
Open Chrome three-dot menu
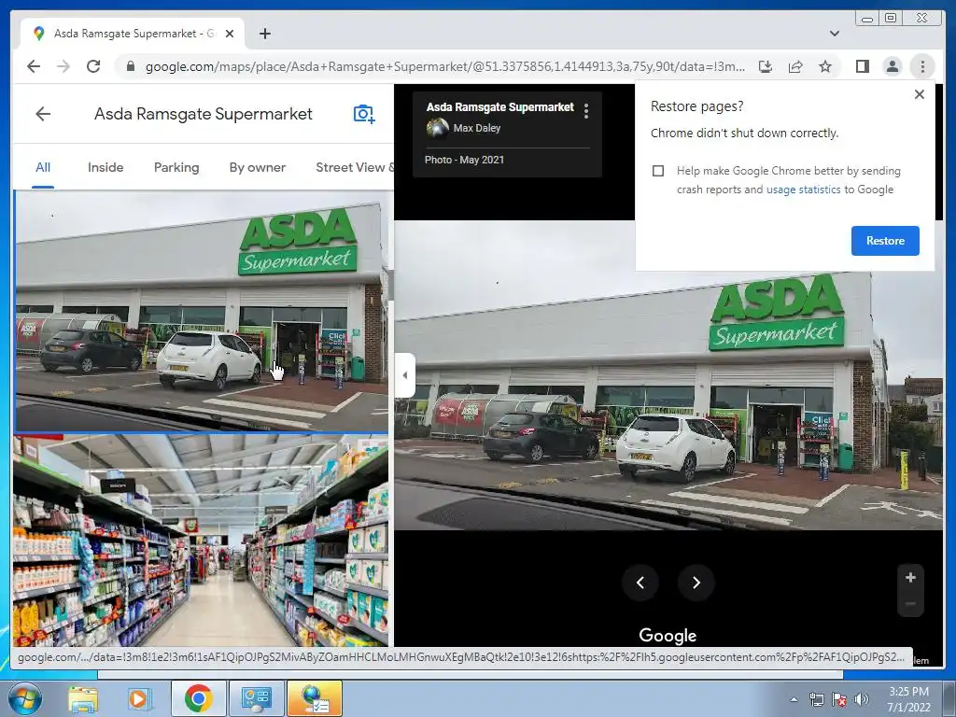tap(922, 66)
